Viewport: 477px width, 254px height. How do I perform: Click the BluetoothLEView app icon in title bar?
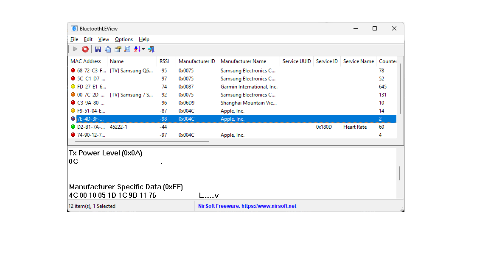pos(74,28)
